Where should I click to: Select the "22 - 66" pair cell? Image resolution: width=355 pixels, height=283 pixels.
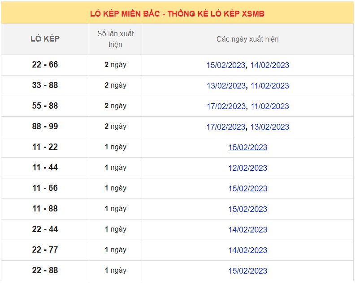tap(45, 65)
